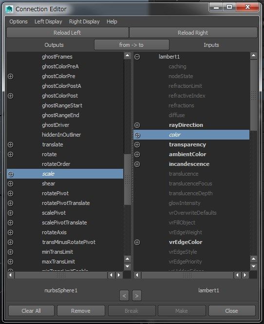This screenshot has width=264, height=324.
Task: Expand the ghostColorPre attribute
Action: pos(11,77)
